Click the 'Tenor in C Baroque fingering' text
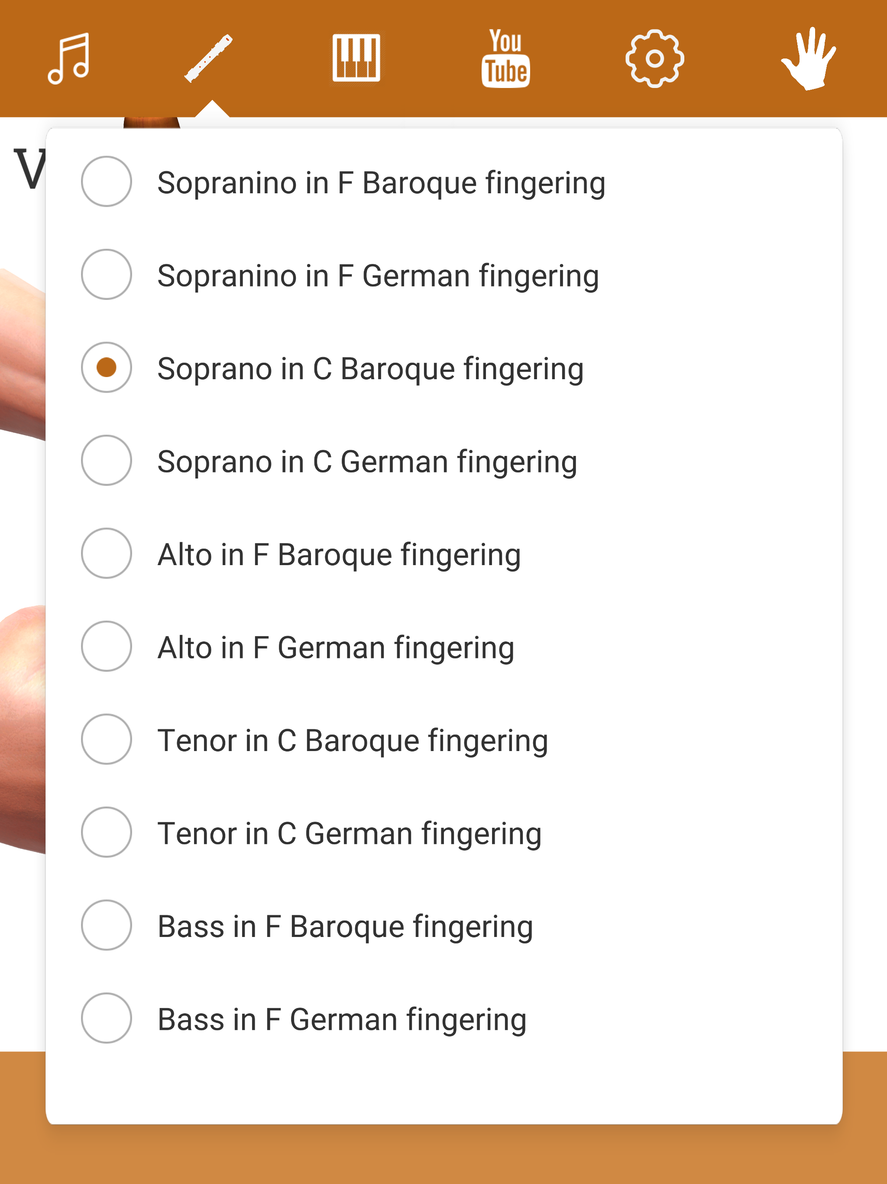Viewport: 887px width, 1184px height. 353,740
